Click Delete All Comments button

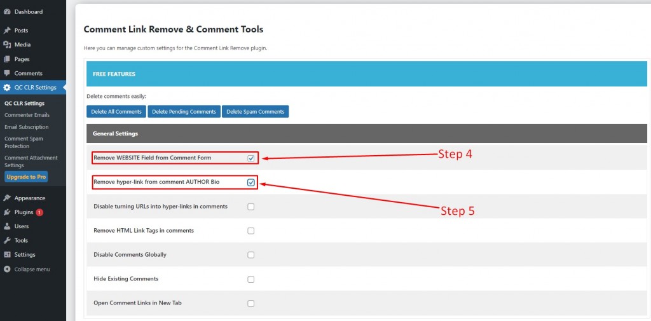116,112
